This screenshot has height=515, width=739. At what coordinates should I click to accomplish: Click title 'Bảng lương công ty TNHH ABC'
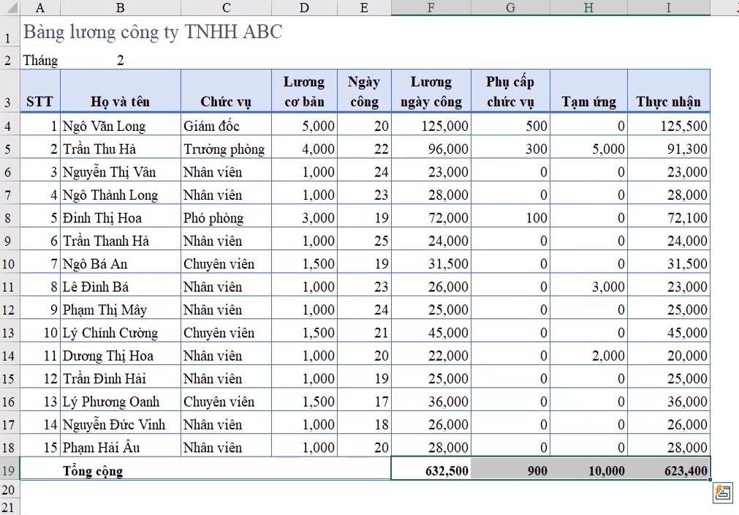click(154, 32)
